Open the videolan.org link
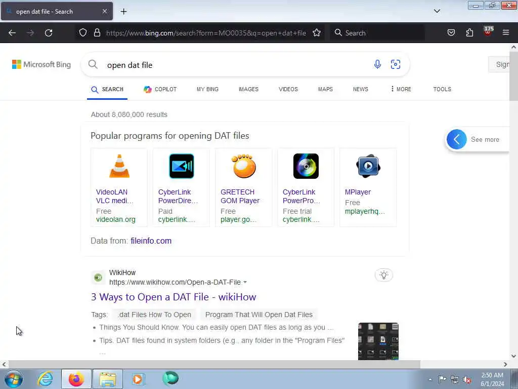This screenshot has width=518, height=389. click(x=116, y=219)
